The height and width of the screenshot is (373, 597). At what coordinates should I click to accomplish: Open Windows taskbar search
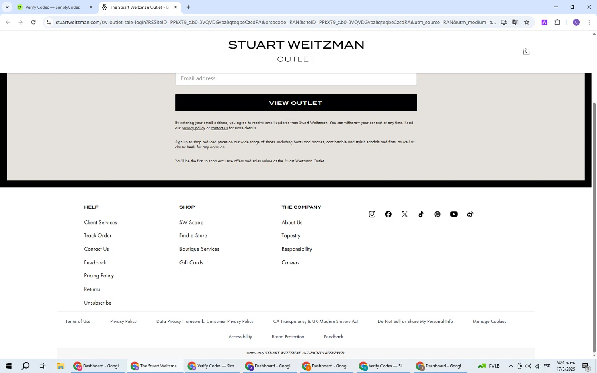[x=25, y=366]
